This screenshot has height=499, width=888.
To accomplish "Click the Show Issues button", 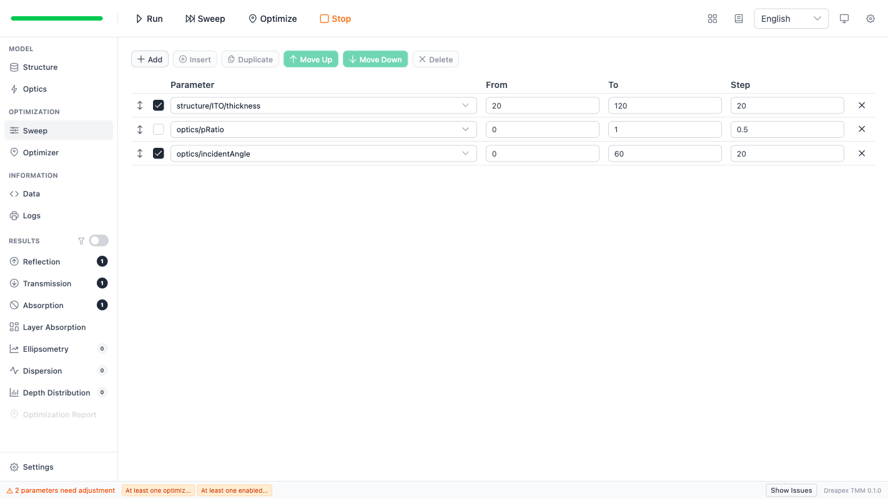I will pos(791,490).
